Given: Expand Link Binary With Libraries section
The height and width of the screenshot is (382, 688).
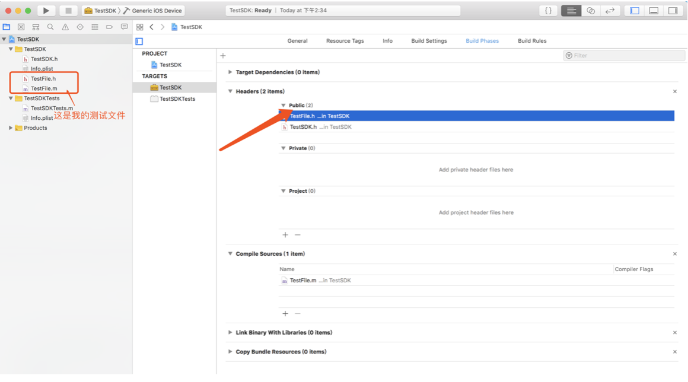Looking at the screenshot, I should point(230,332).
